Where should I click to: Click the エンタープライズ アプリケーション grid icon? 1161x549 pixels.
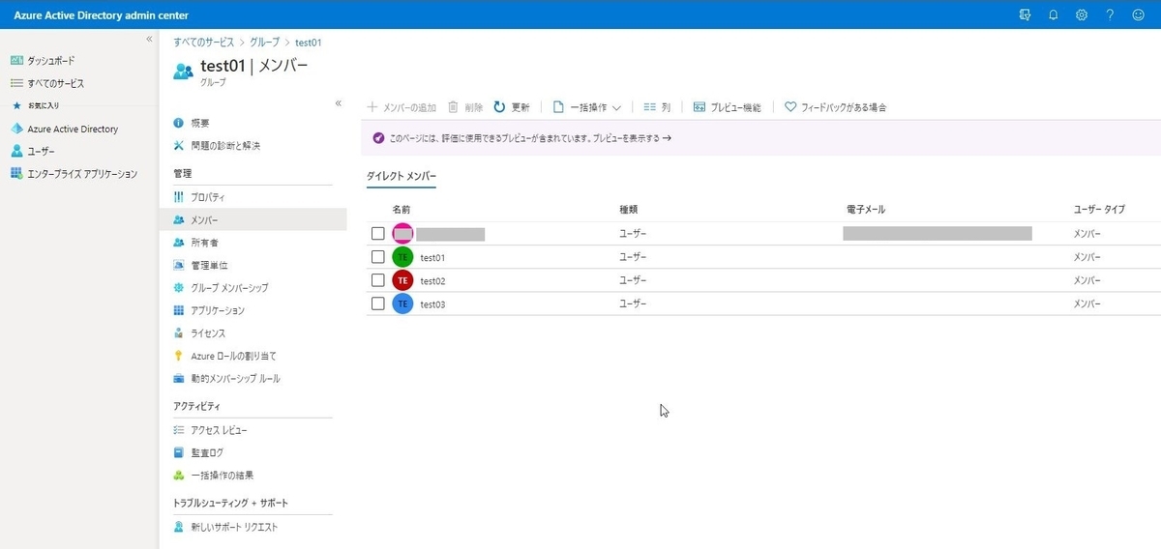(x=16, y=173)
